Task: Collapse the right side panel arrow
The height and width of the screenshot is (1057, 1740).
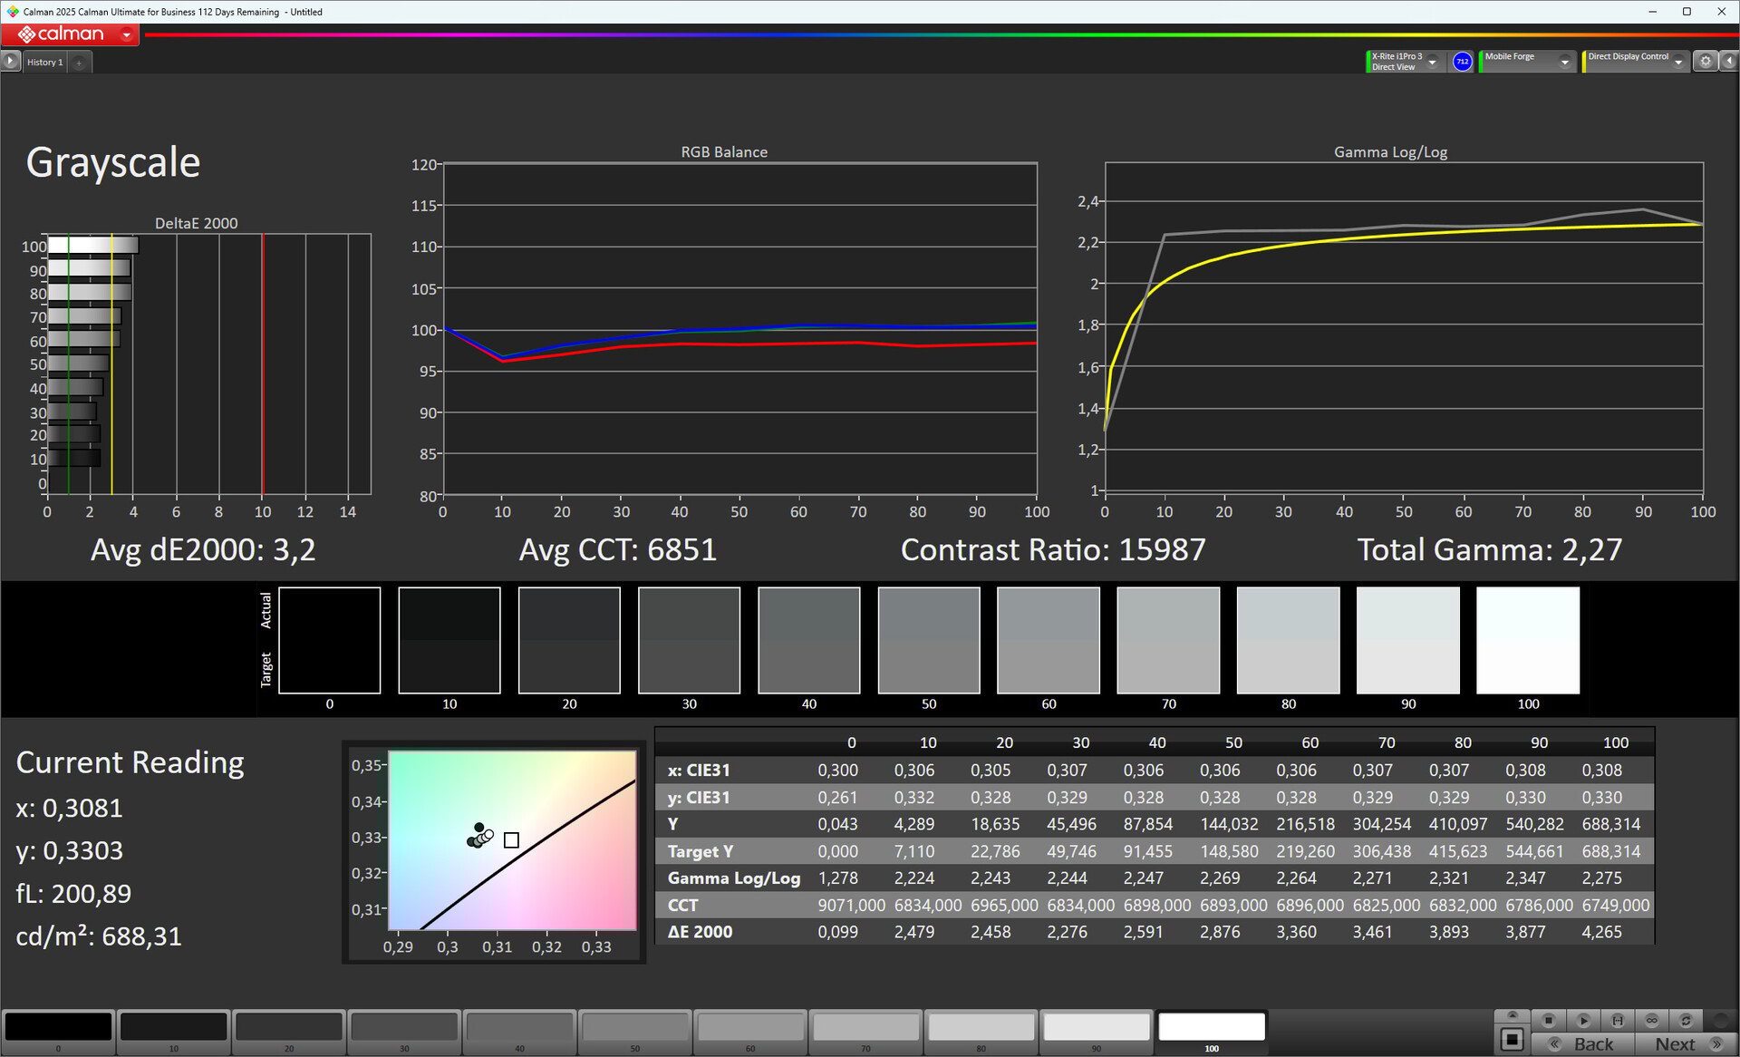Action: (x=1729, y=61)
